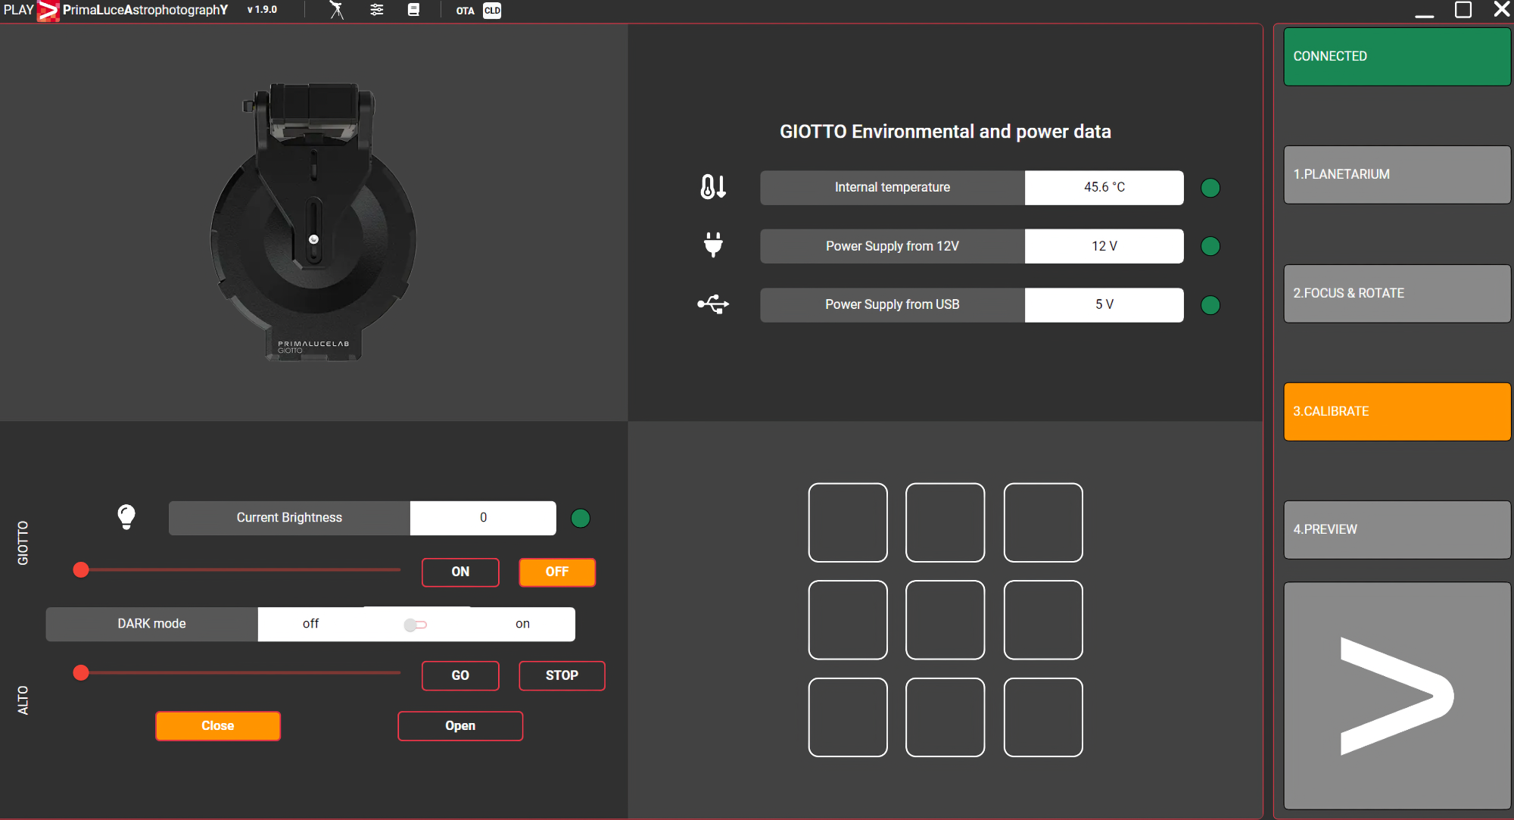Click the bottom-right grid tile
1514x820 pixels.
tap(1043, 717)
